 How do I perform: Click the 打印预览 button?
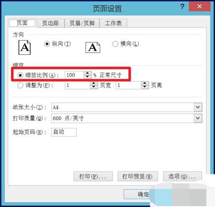pyautogui.click(x=138, y=177)
